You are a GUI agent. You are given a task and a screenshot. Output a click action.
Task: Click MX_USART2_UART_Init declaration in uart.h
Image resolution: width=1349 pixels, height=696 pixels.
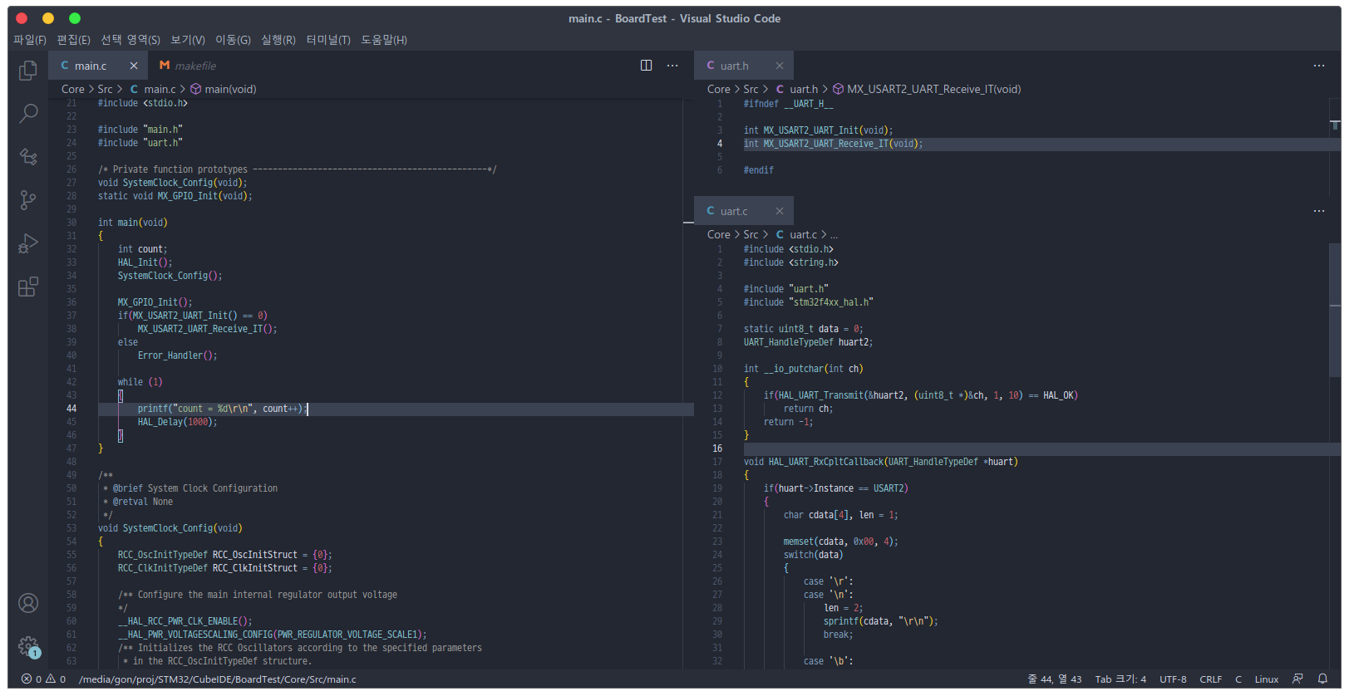pos(818,130)
